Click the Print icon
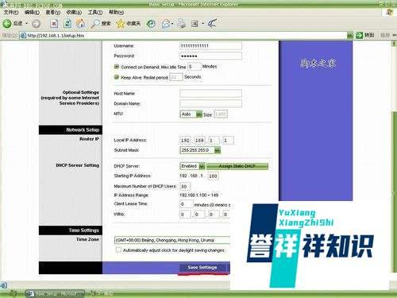This screenshot has width=397, height=298. [181, 24]
